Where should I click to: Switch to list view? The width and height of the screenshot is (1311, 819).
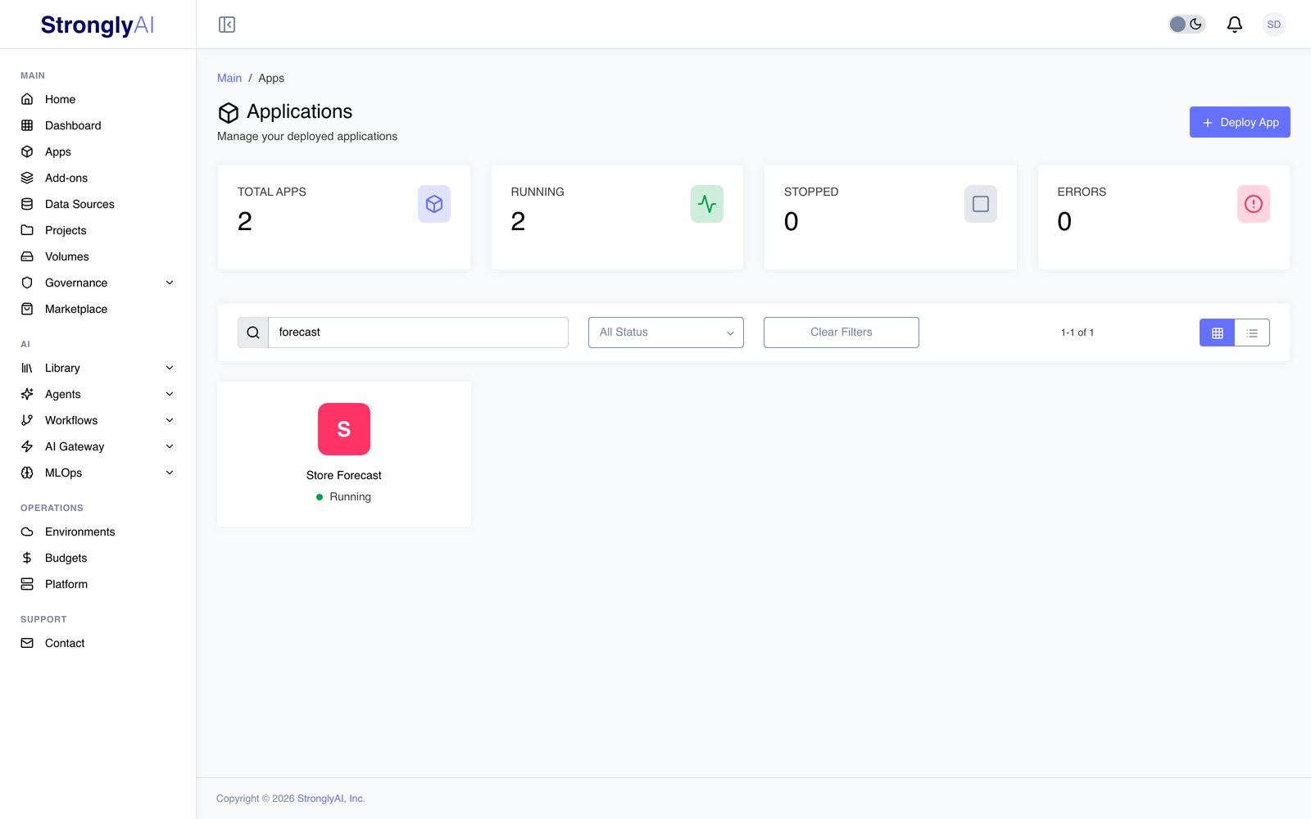click(x=1252, y=333)
